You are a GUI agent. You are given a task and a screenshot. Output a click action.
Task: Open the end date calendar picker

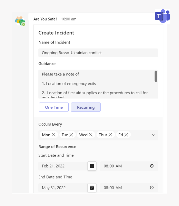92,188
